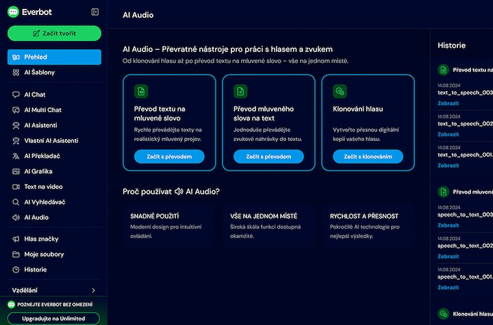Start text-to-speech with Začít s převodem
Image resolution: width=493 pixels, height=325 pixels.
[x=168, y=157]
